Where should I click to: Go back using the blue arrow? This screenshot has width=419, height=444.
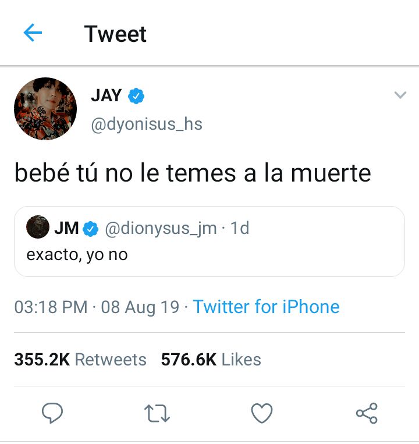[33, 33]
